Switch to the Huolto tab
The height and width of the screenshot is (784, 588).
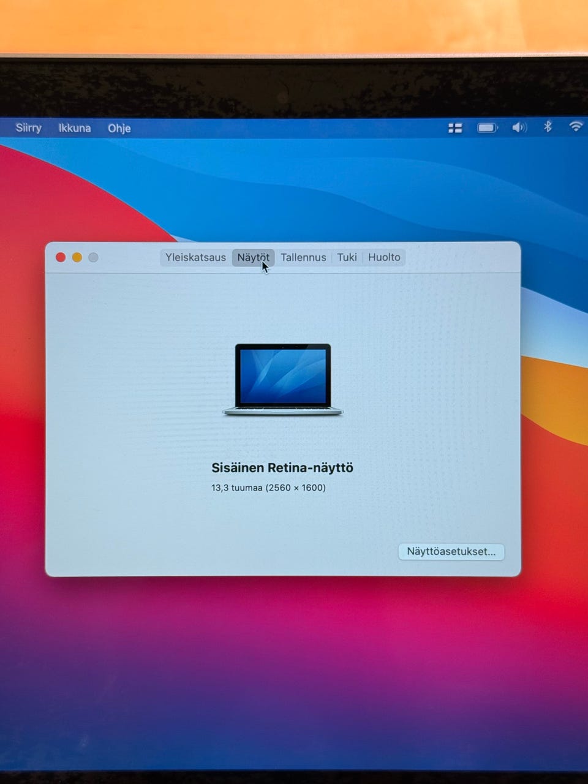pyautogui.click(x=384, y=258)
